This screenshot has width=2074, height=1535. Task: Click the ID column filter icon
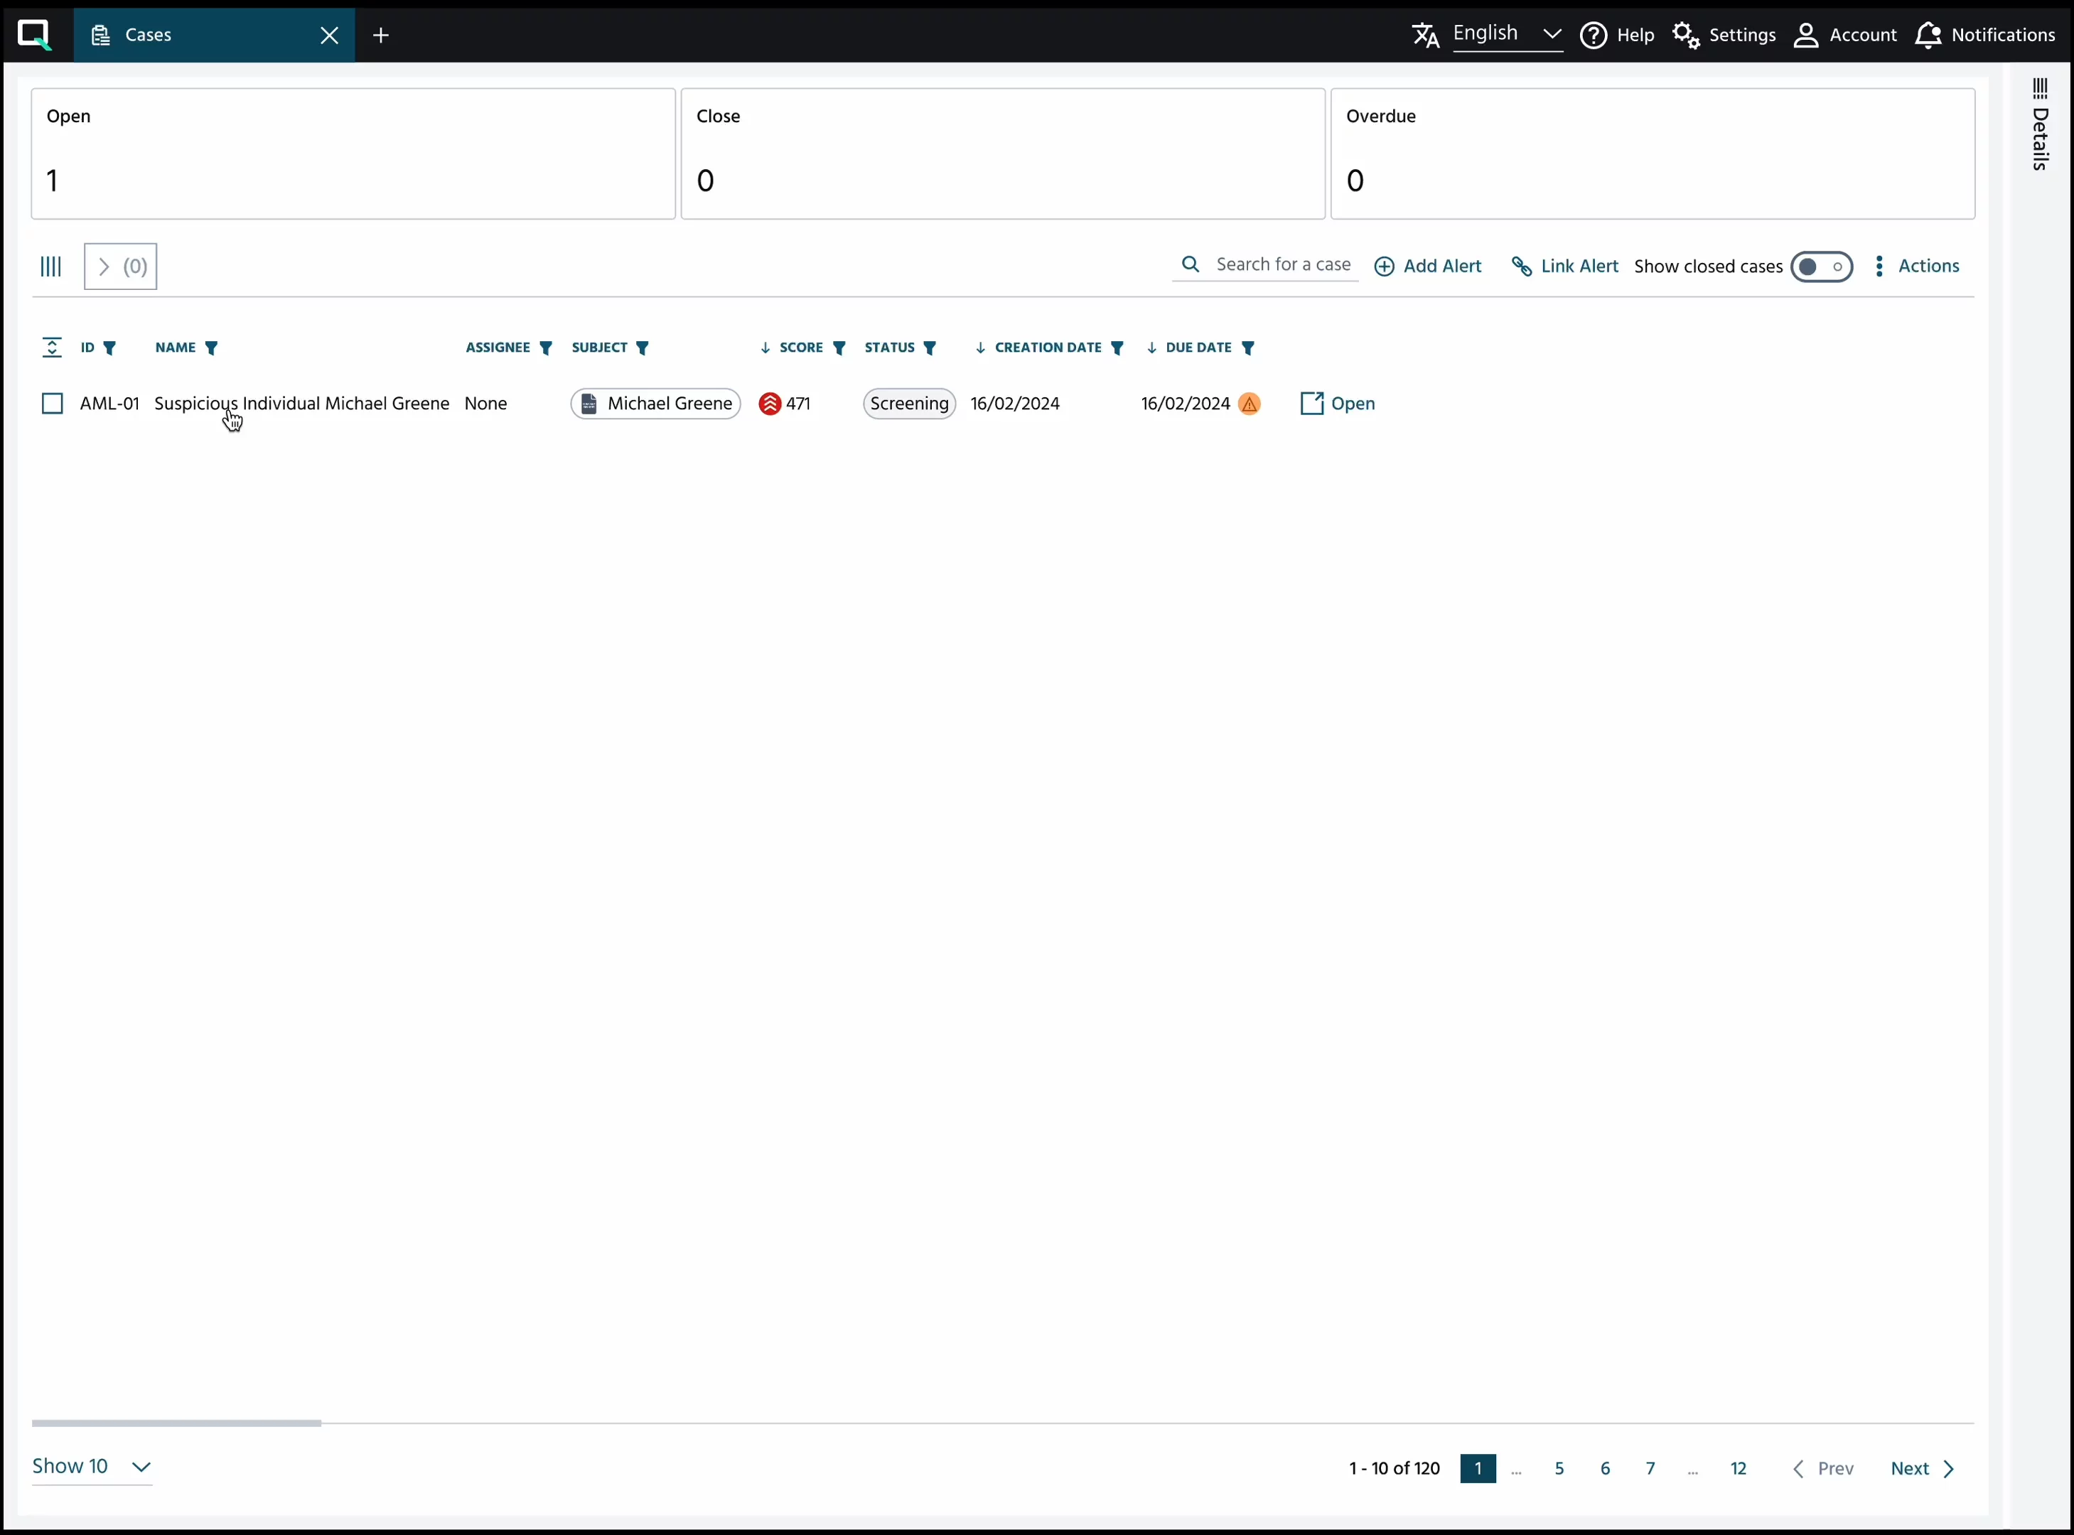tap(109, 348)
